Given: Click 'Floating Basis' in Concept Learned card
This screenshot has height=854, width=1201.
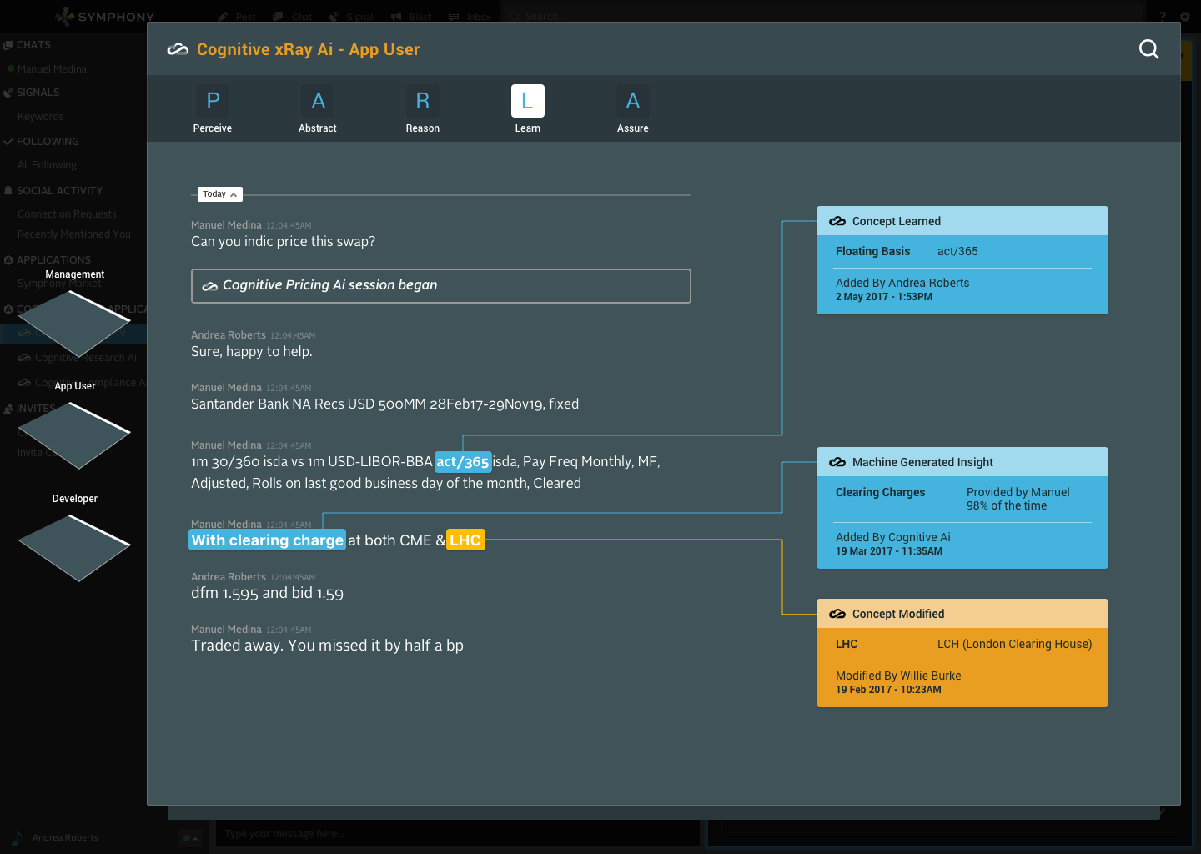Looking at the screenshot, I should tap(872, 251).
